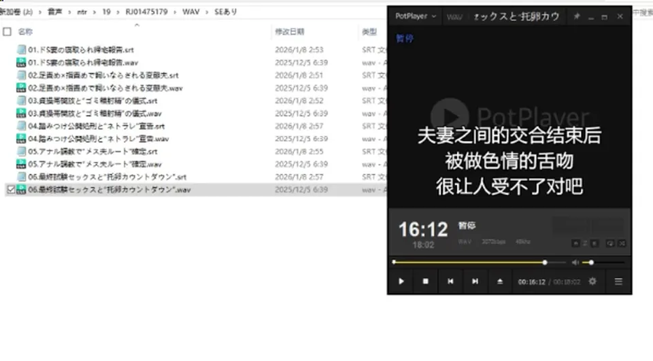Uncheck the checkbox for the selected 06 wav file
The width and height of the screenshot is (653, 361).
tap(11, 190)
